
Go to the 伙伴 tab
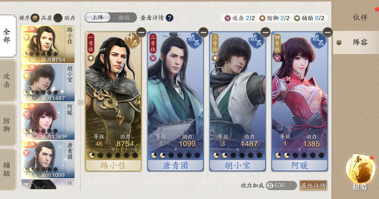tap(360, 17)
